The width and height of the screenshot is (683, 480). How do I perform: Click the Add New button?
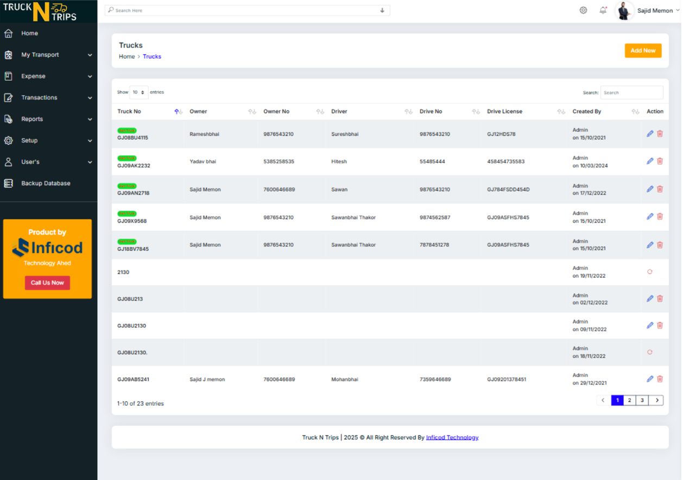tap(642, 50)
